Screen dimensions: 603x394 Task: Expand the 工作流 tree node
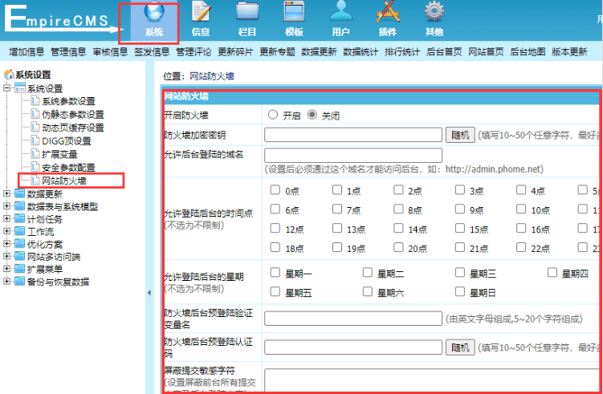click(x=6, y=232)
